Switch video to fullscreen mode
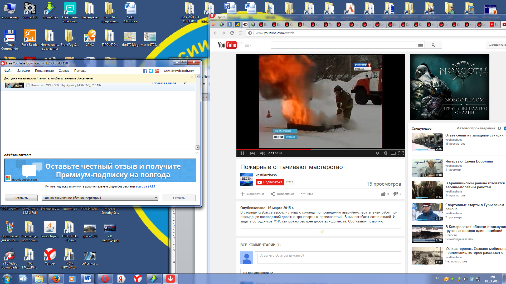The image size is (506, 284). pos(401,153)
